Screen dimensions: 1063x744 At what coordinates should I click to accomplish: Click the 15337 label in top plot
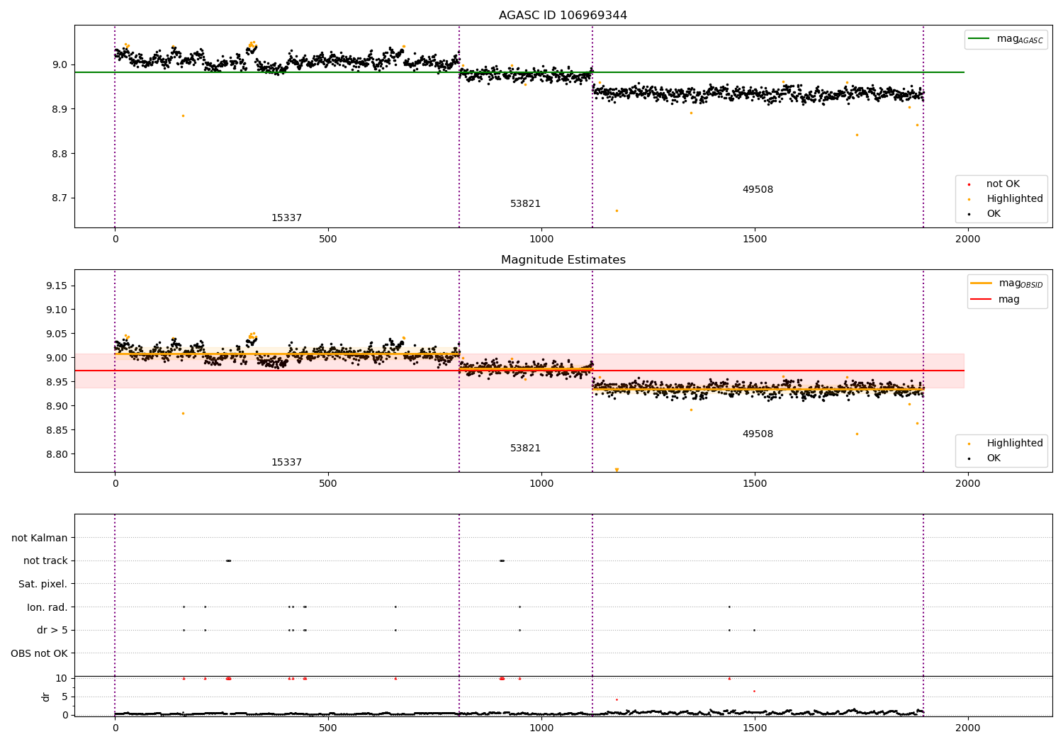pos(286,218)
